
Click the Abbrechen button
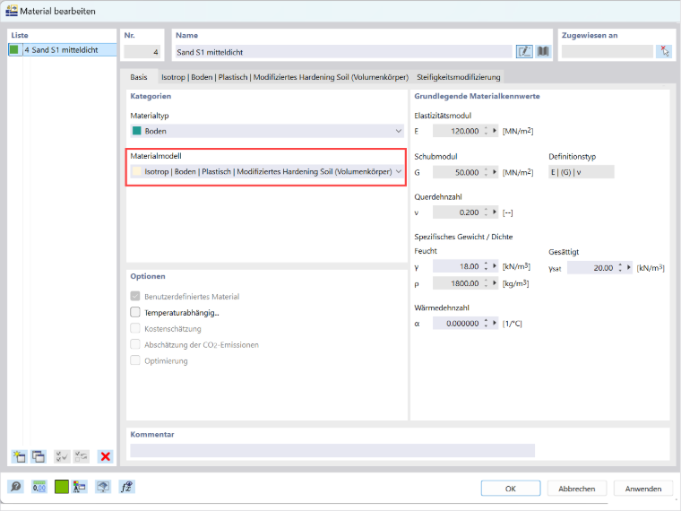pos(577,489)
